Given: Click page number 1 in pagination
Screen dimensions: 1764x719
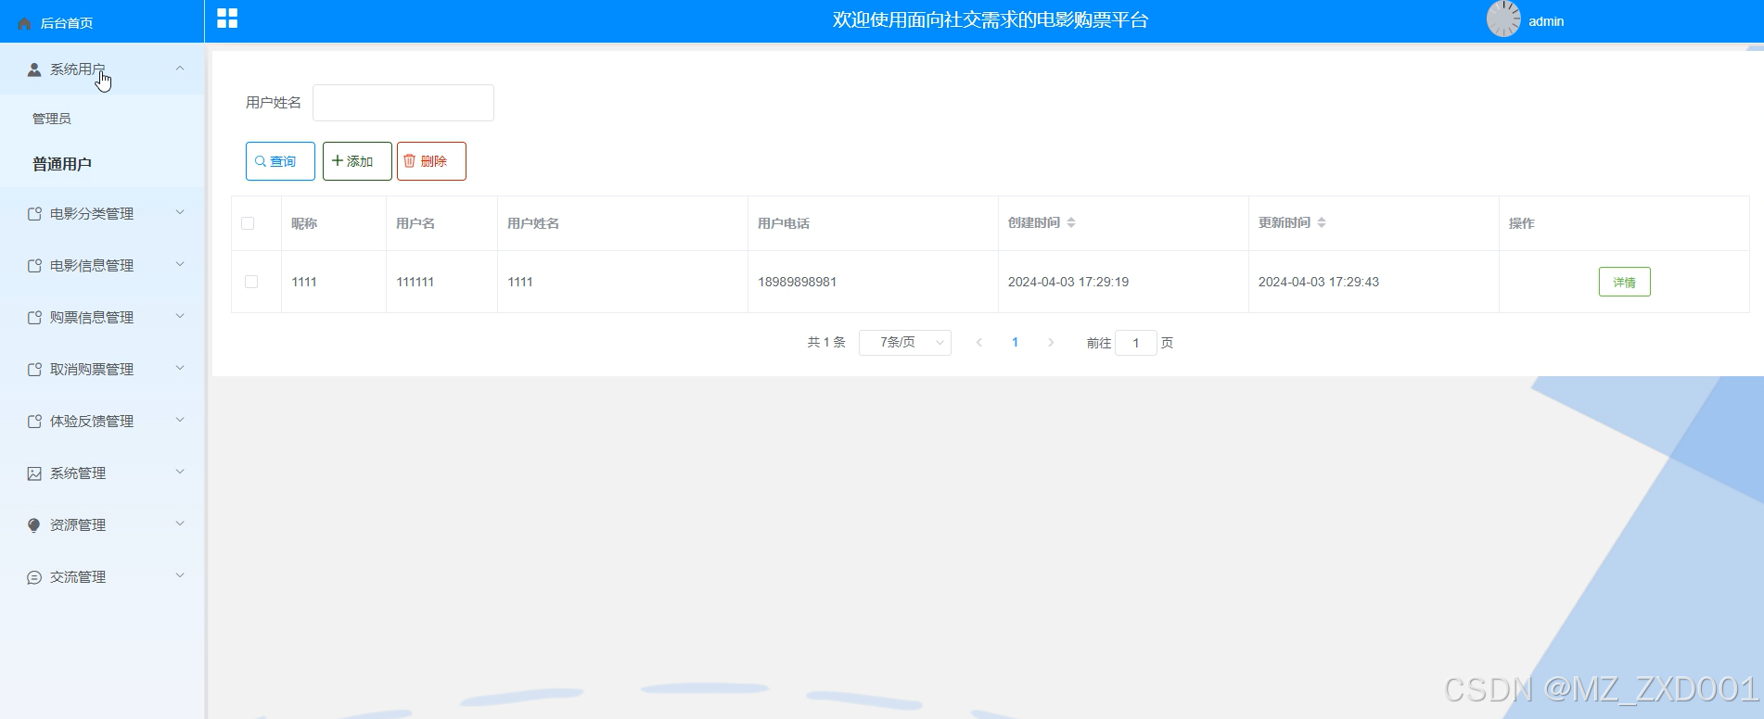Looking at the screenshot, I should point(1016,343).
